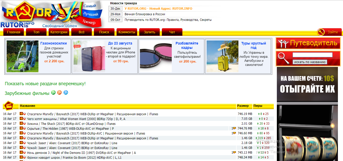This screenshot has width=343, height=161.
Task: Click download arrow icon for Frankie Go Boom
Action: click(x=21, y=157)
